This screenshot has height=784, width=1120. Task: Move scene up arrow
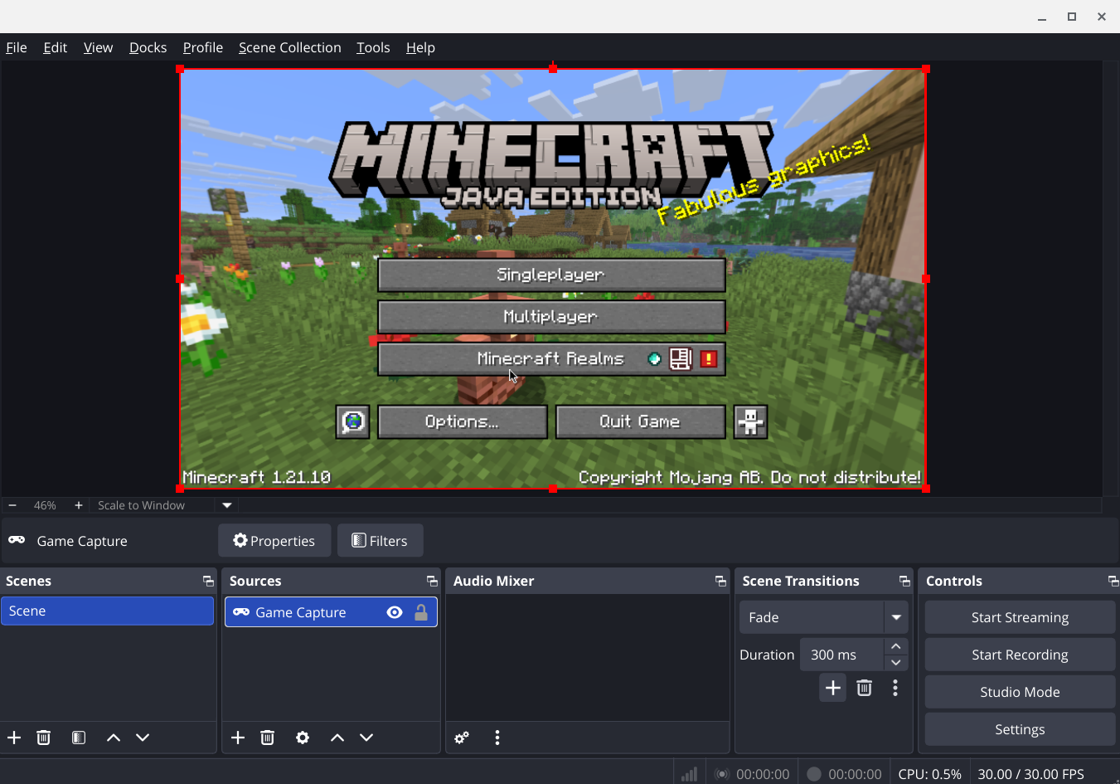click(x=114, y=738)
